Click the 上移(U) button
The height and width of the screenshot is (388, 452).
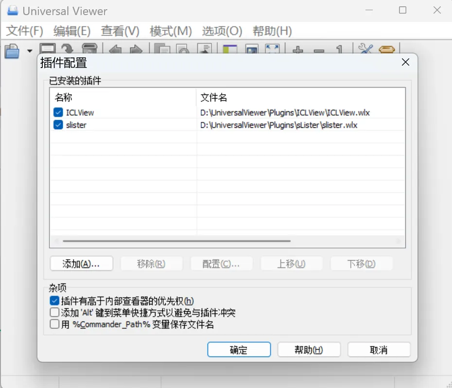click(x=292, y=264)
